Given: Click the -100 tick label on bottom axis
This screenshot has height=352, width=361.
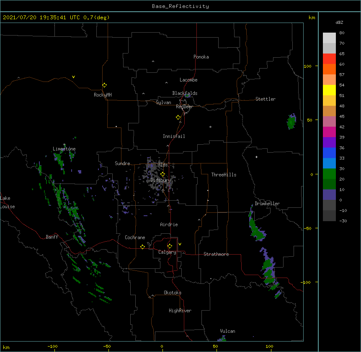Looking at the screenshot, I should 52,346.
